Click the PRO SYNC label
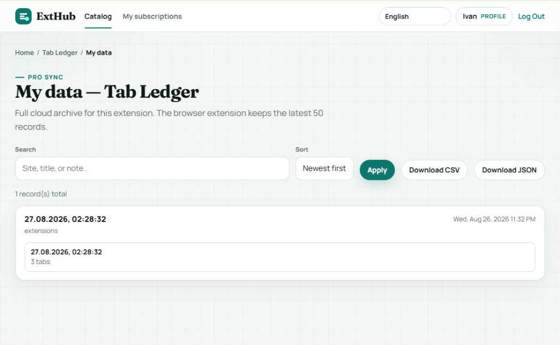 pyautogui.click(x=45, y=77)
